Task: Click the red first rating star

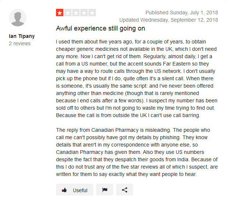Action: click(x=60, y=13)
